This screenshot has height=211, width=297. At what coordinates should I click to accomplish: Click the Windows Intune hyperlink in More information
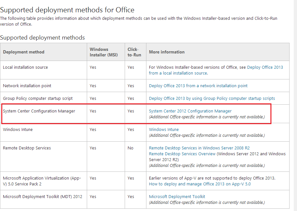click(164, 130)
